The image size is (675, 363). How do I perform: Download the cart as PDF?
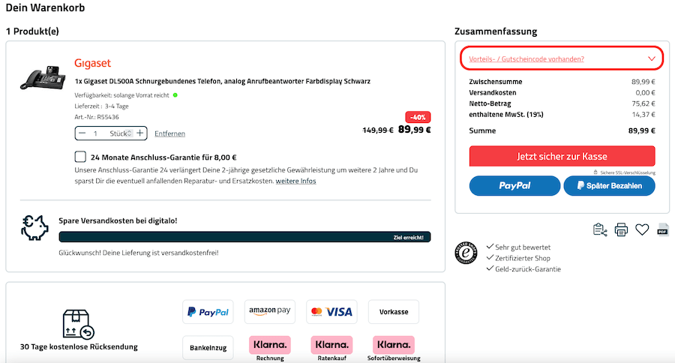(663, 230)
